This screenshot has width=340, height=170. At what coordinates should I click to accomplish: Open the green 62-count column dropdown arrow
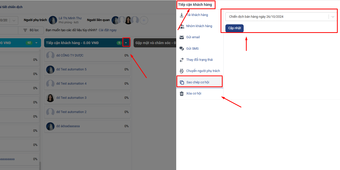[x=36, y=43]
